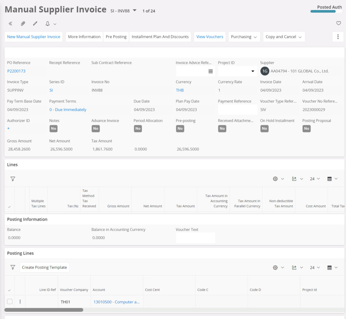Expand the Copy and Cancel dropdown
Viewport: 346px width, 319px height.
(284, 37)
